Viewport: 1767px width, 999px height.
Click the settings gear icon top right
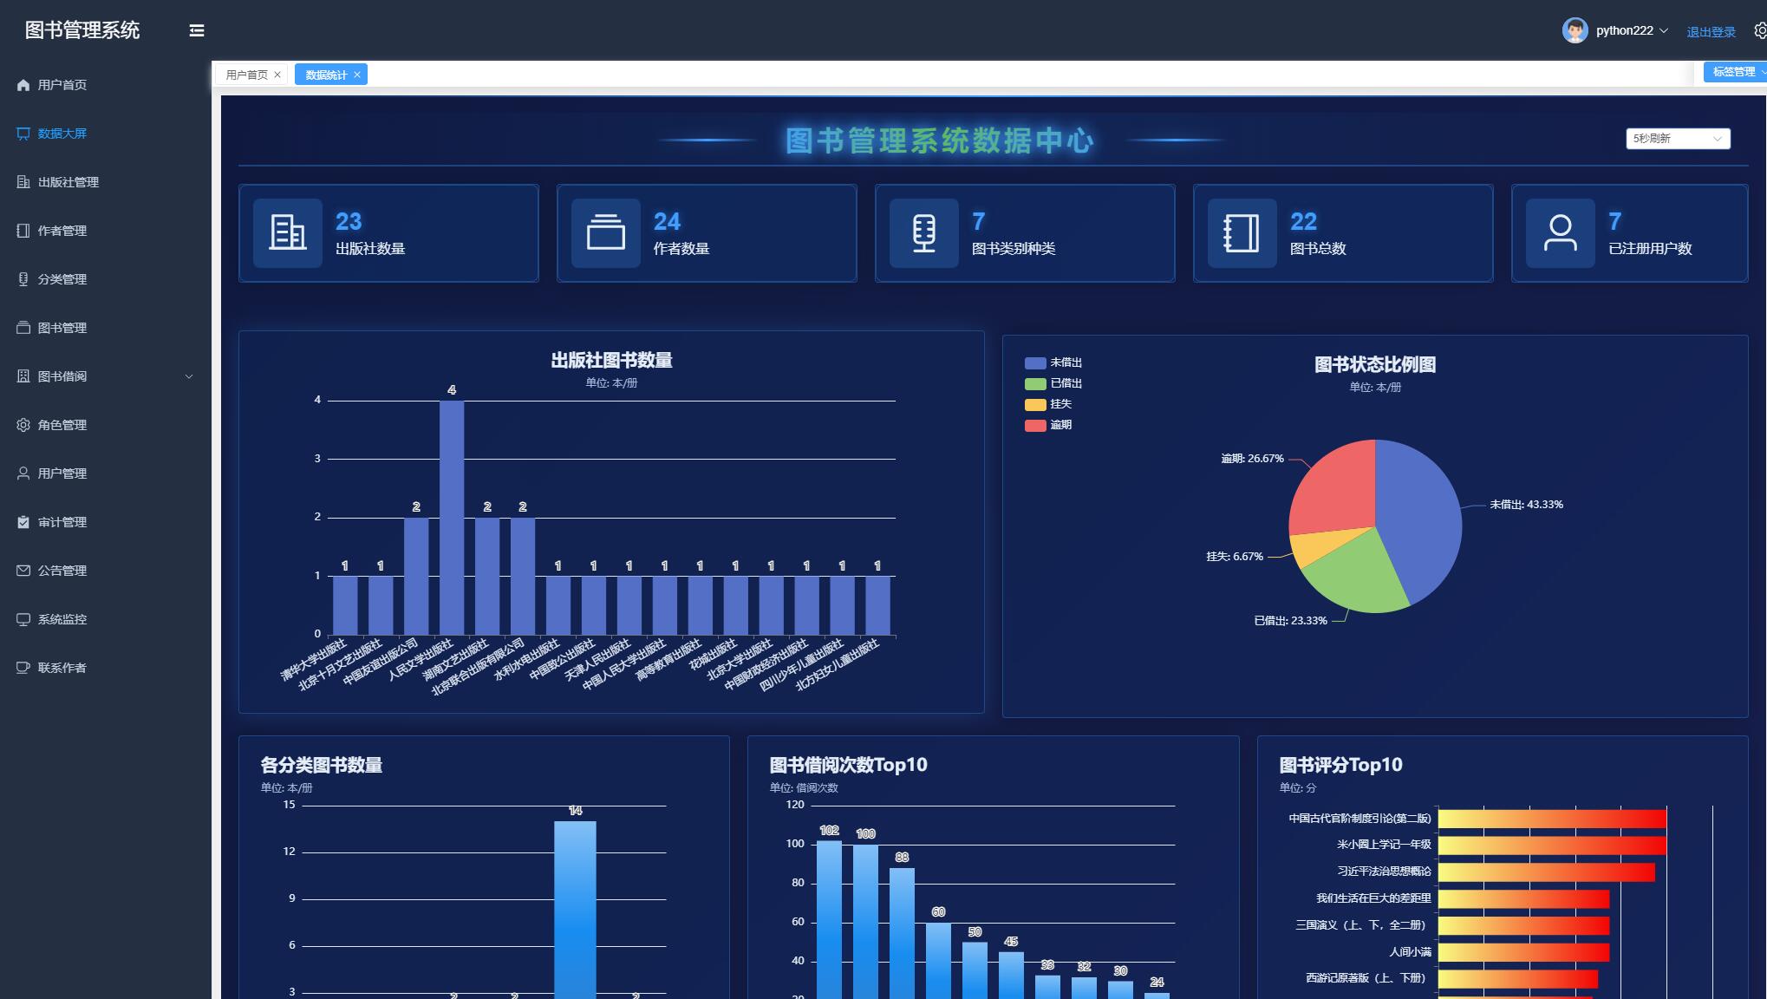click(1760, 30)
